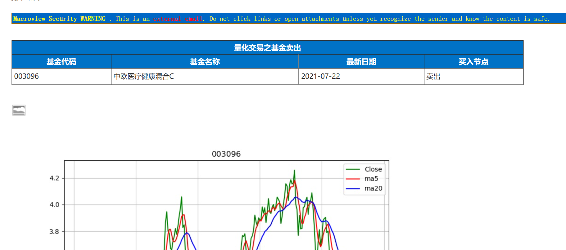
Task: Click the red 'external email' warning text
Action: pyautogui.click(x=178, y=19)
